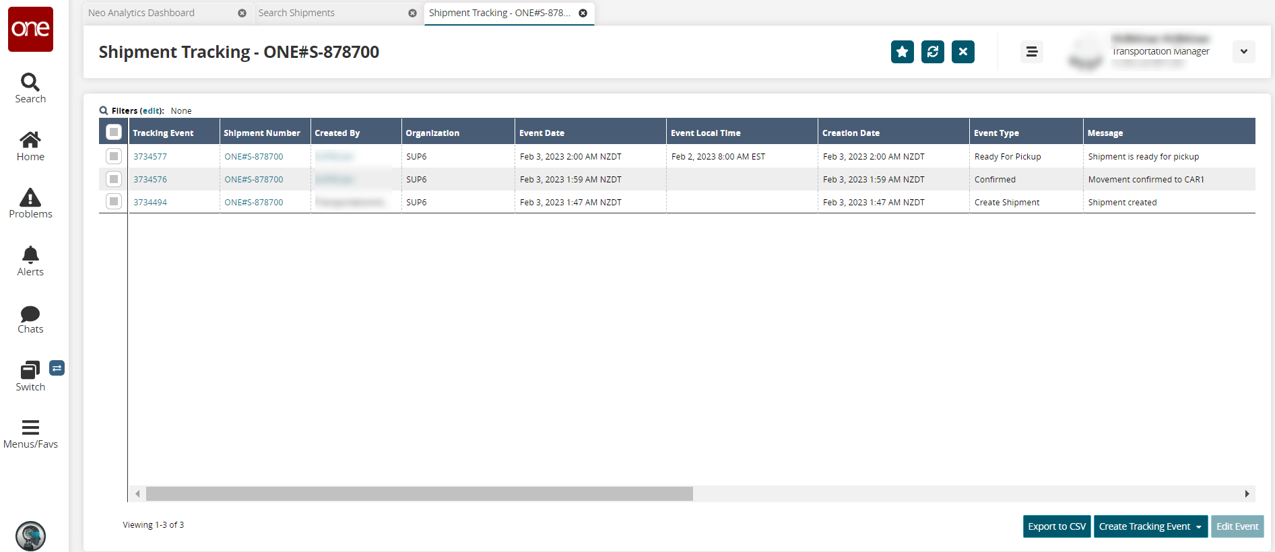Sort by the Message column header
The image size is (1275, 552).
pos(1169,133)
